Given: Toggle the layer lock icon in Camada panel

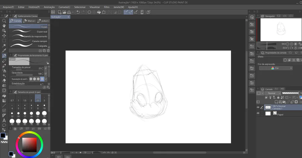Looking at the screenshot, I should click(x=278, y=98).
